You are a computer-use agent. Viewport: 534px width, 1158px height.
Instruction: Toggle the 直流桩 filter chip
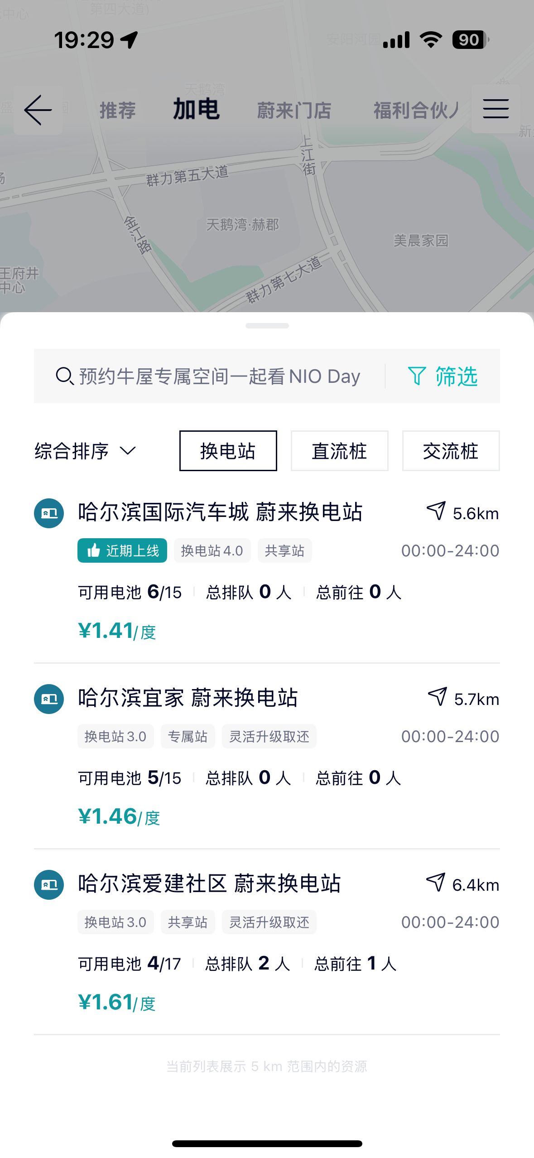pyautogui.click(x=340, y=451)
